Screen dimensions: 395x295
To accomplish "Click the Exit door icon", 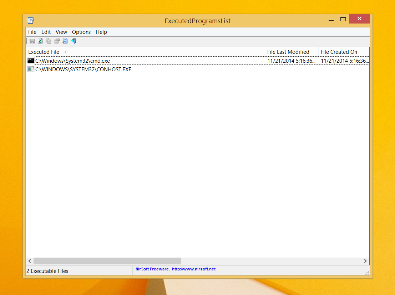I will (x=74, y=41).
